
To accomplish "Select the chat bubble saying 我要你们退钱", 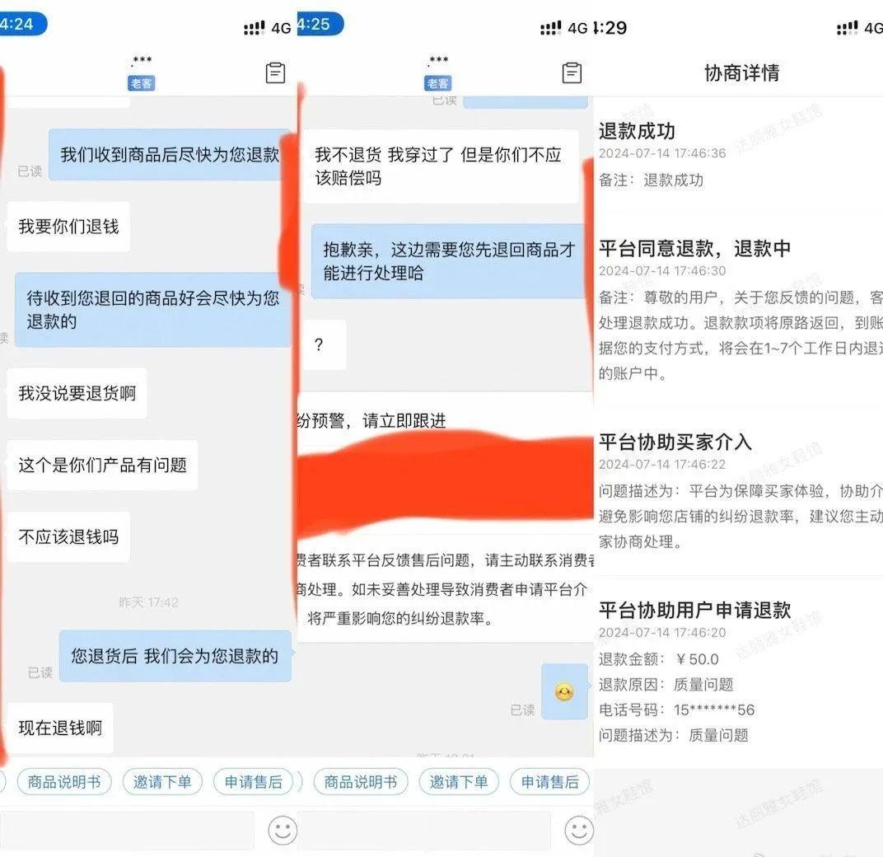I will [68, 227].
